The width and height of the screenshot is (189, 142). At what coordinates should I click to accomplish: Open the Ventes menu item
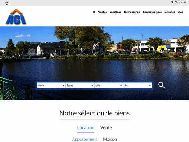(102, 12)
